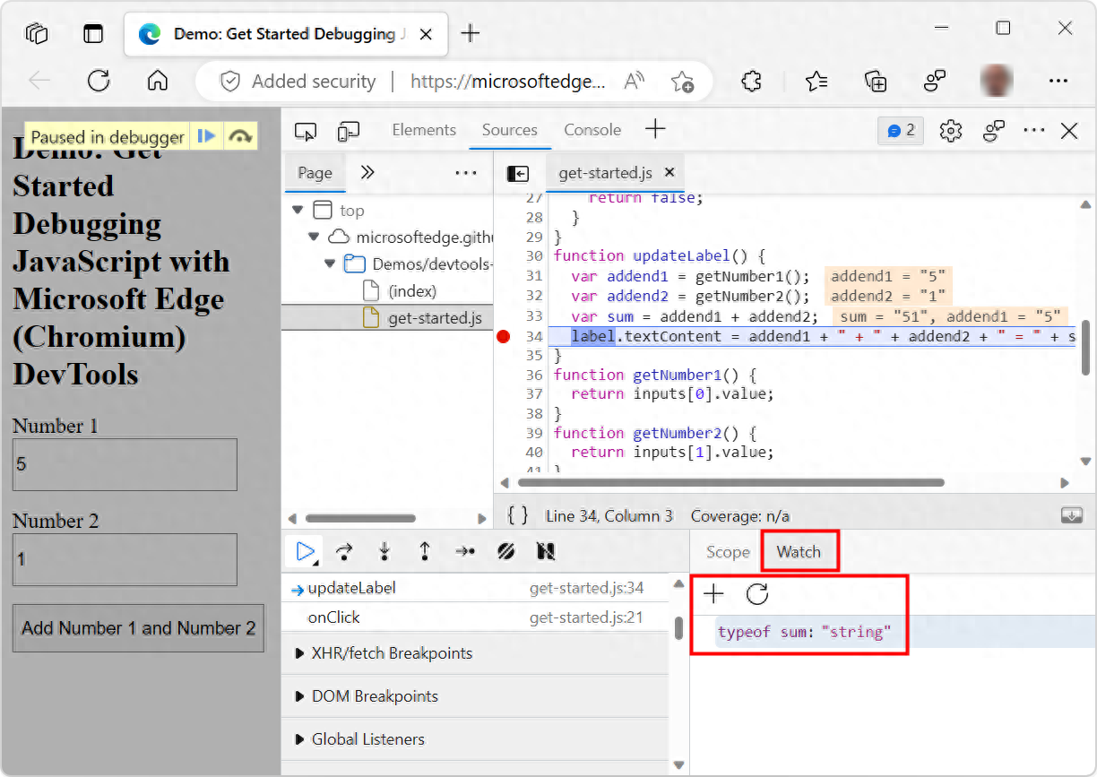The height and width of the screenshot is (777, 1097).
Task: Open the (index) file
Action: [412, 291]
